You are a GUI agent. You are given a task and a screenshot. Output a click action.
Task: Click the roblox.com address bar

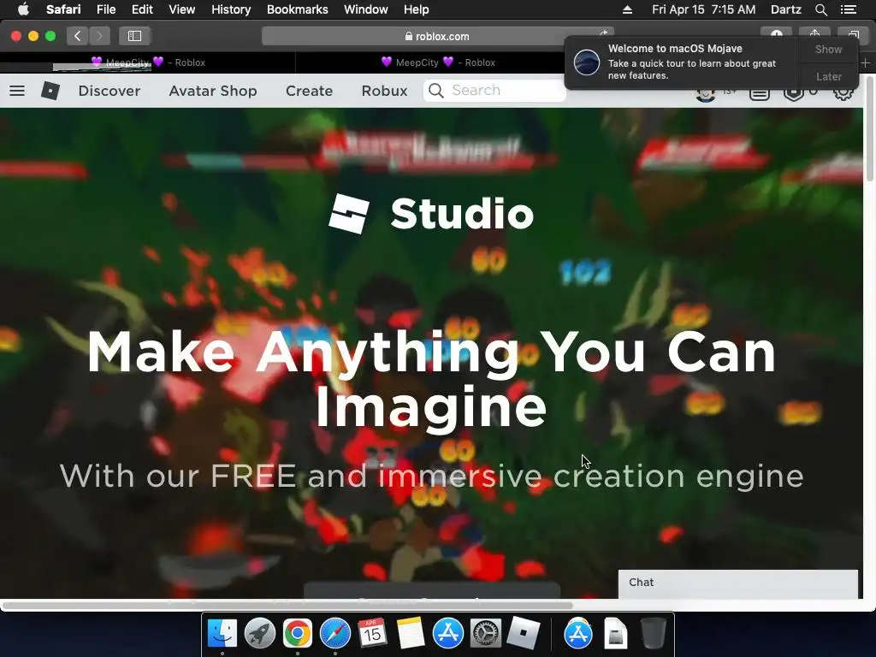[437, 36]
